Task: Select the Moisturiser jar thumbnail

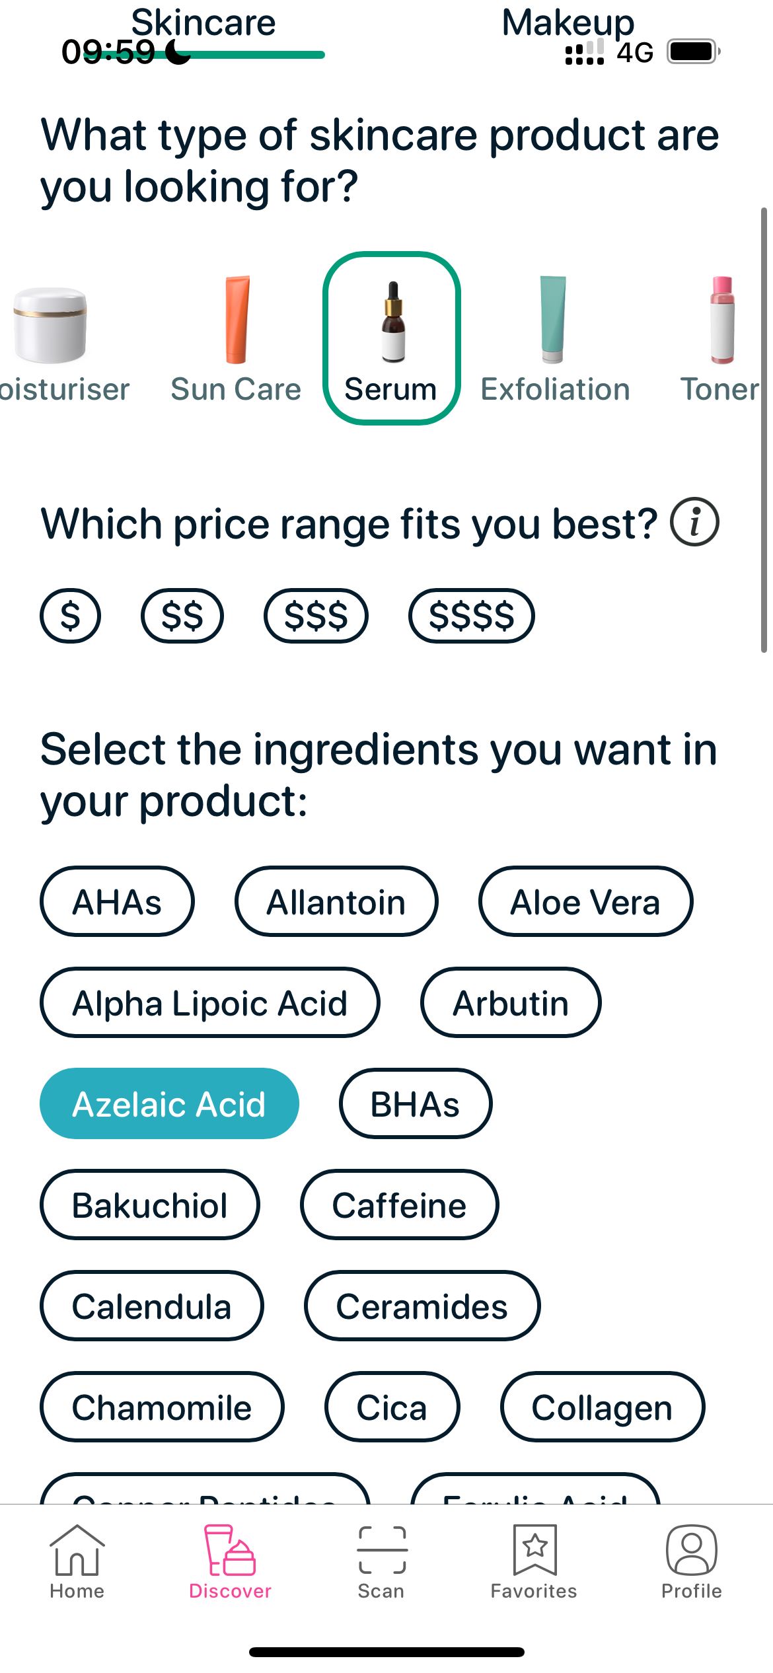Action: coord(50,324)
